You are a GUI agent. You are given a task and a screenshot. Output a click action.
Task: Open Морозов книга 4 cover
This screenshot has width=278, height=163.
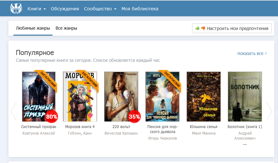point(80,96)
